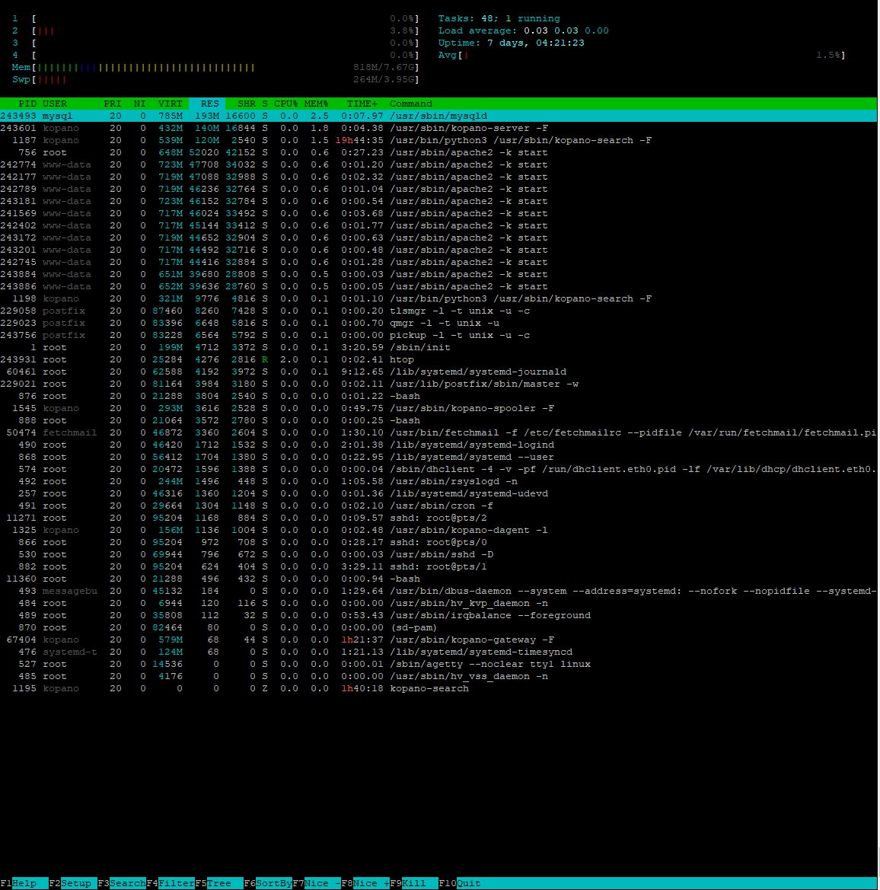This screenshot has width=880, height=890.
Task: Choose F9 Kill in the footer bar
Action: (414, 883)
